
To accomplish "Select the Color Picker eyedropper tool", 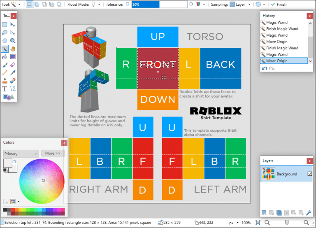I will coord(12,73).
